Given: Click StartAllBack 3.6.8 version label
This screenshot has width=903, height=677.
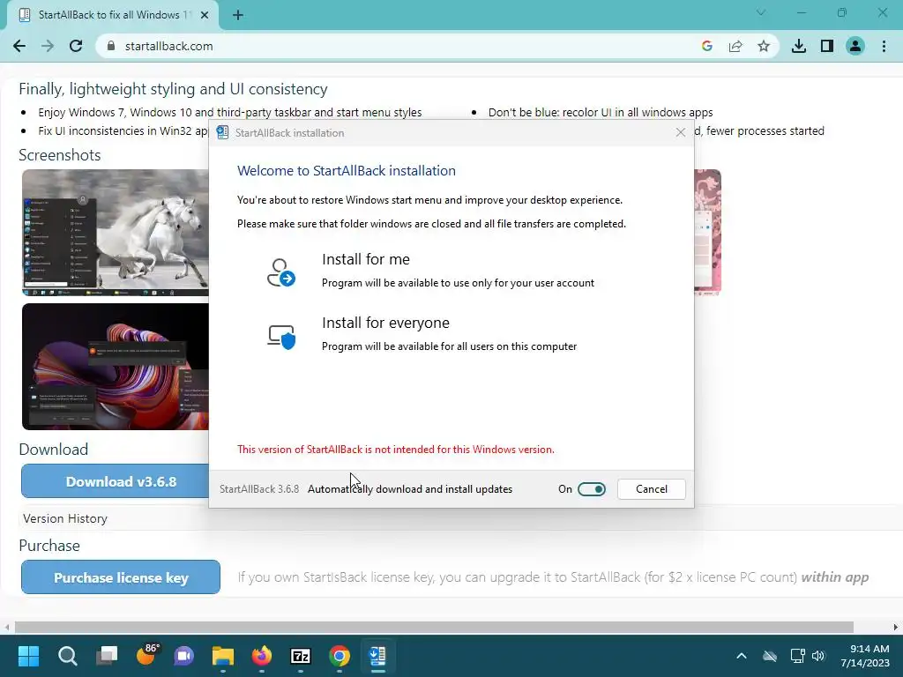Looking at the screenshot, I should [259, 489].
